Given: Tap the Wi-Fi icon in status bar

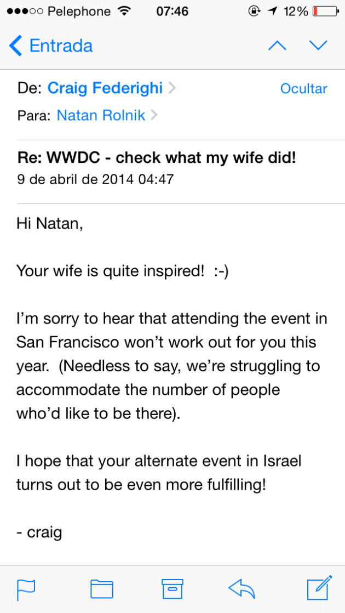Looking at the screenshot, I should [x=124, y=11].
